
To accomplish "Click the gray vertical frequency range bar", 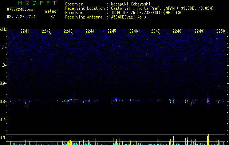I will (7, 102).
